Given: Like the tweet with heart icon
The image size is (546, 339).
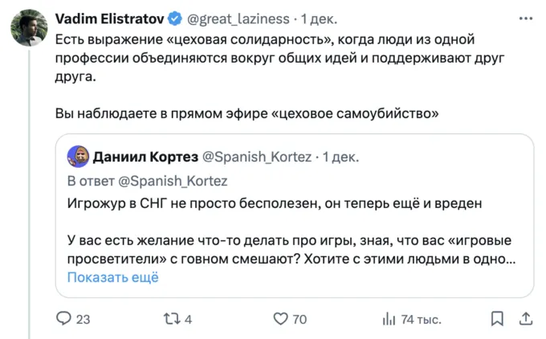Looking at the screenshot, I should [x=280, y=319].
